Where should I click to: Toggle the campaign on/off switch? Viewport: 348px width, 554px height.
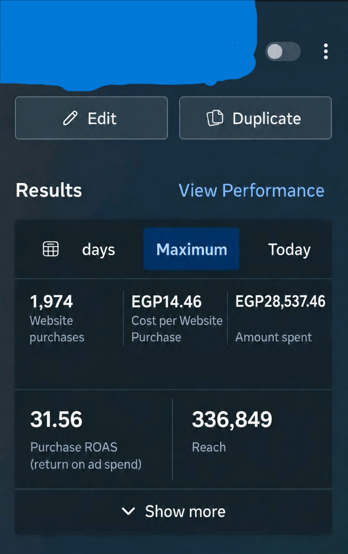click(283, 51)
